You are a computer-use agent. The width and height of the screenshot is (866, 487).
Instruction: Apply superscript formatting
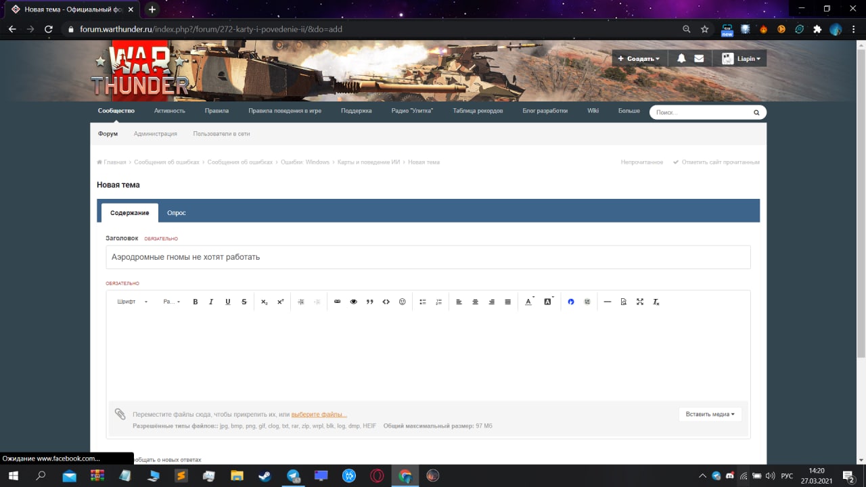pos(281,302)
